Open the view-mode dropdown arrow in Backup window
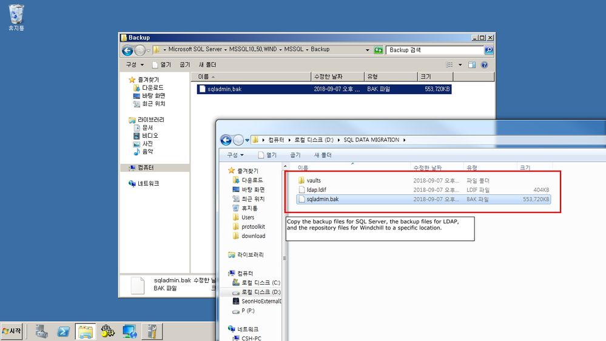This screenshot has height=341, width=606. pyautogui.click(x=460, y=64)
